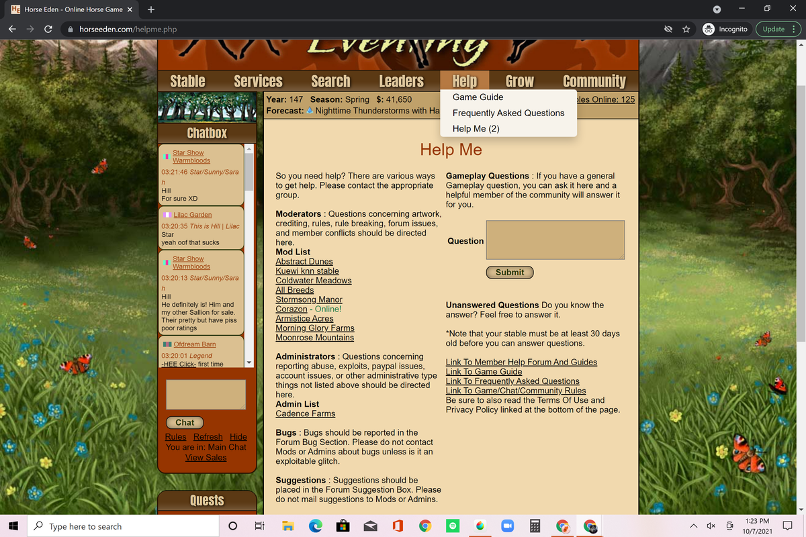Open Lilac Garden in the chatbox
806x537 pixels.
coord(193,215)
